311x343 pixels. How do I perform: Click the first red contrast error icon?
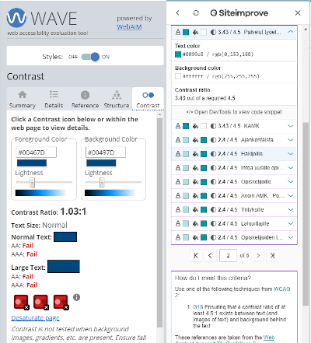point(21,302)
